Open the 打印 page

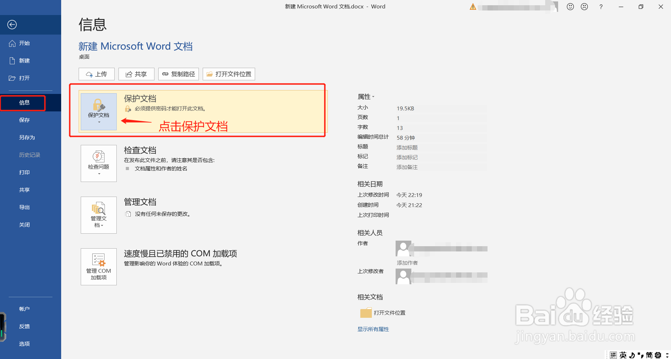tap(30, 173)
